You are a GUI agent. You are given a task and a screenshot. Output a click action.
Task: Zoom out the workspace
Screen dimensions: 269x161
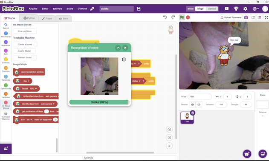tap(169, 138)
